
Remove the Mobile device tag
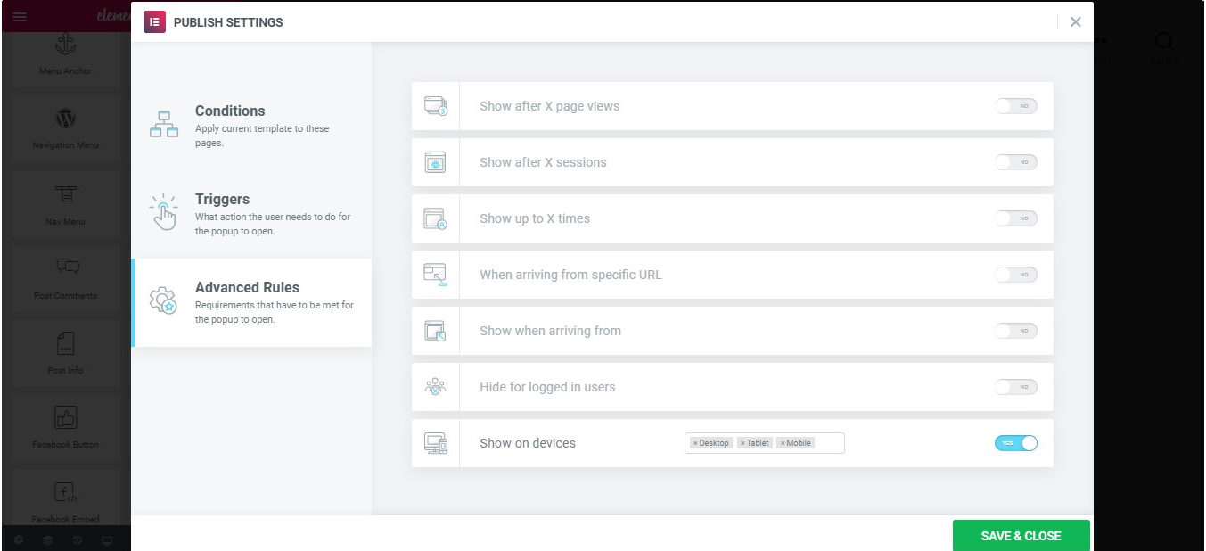tap(783, 443)
